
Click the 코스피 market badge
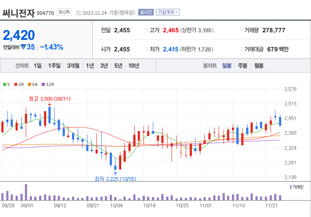(x=64, y=12)
